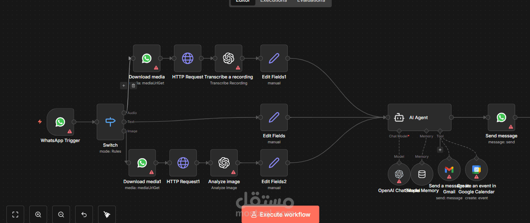The width and height of the screenshot is (530, 223).
Task: Switch to the Evaluations tab
Action: (311, 1)
